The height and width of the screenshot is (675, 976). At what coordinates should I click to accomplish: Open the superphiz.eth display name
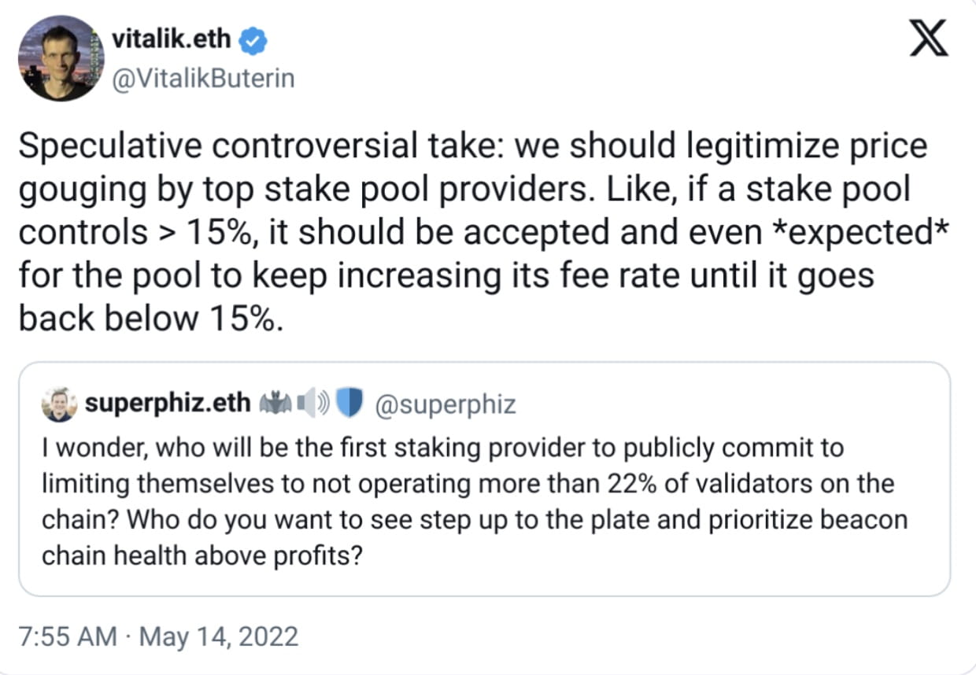(167, 404)
